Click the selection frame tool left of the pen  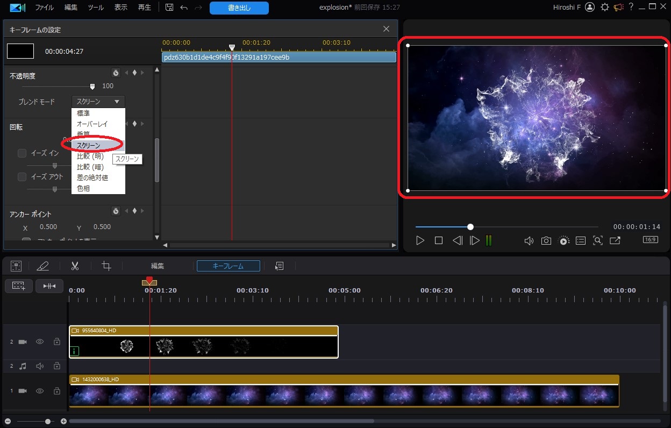pos(16,266)
